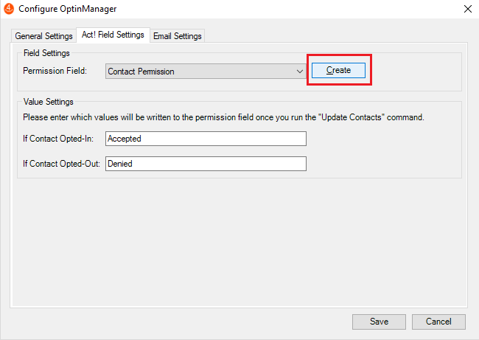Focus the If Contact Opted-In field
This screenshot has height=340, width=479.
pos(206,139)
